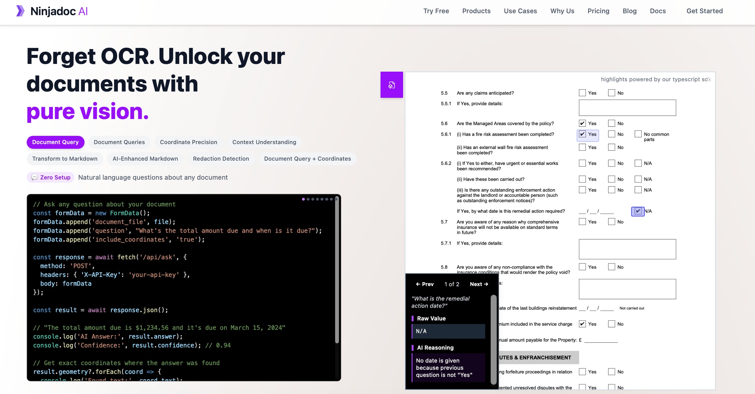Viewport: 755px width, 394px height.
Task: Go to previous result with Prev arrow
Action: (425, 284)
